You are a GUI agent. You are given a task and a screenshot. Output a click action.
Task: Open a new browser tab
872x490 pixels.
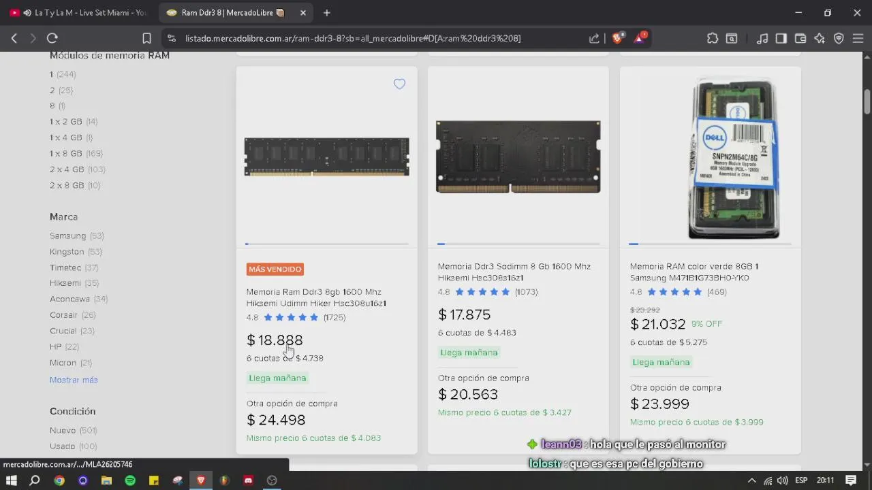tap(327, 13)
